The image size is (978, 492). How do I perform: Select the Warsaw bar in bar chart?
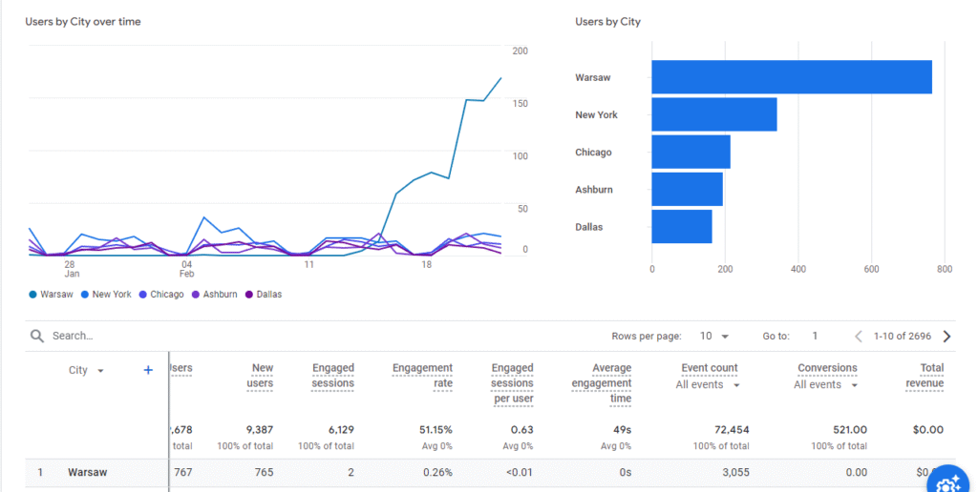click(791, 77)
